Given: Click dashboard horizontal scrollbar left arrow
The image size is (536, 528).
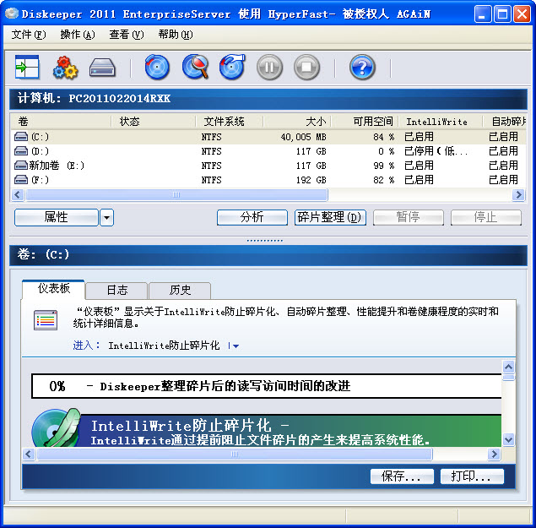Looking at the screenshot, I should point(29,455).
